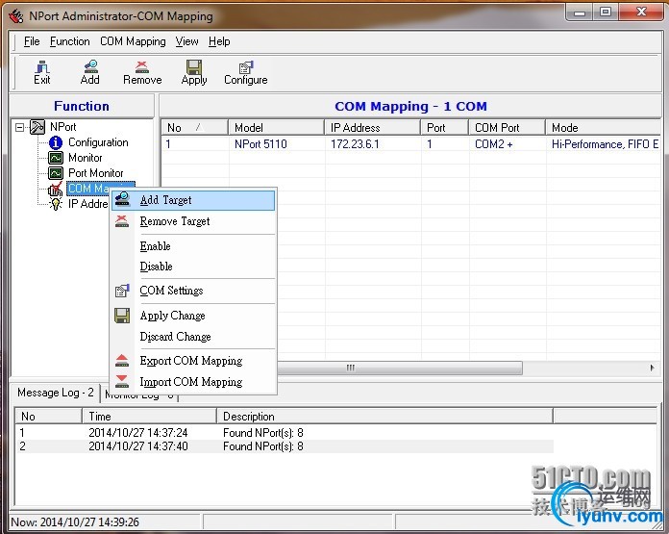Click the Port Monitor icon in tree

click(x=56, y=173)
